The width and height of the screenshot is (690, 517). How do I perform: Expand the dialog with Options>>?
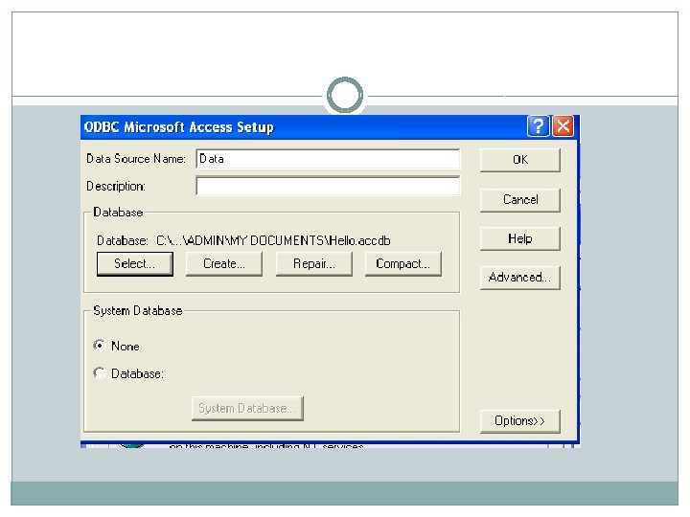point(519,421)
